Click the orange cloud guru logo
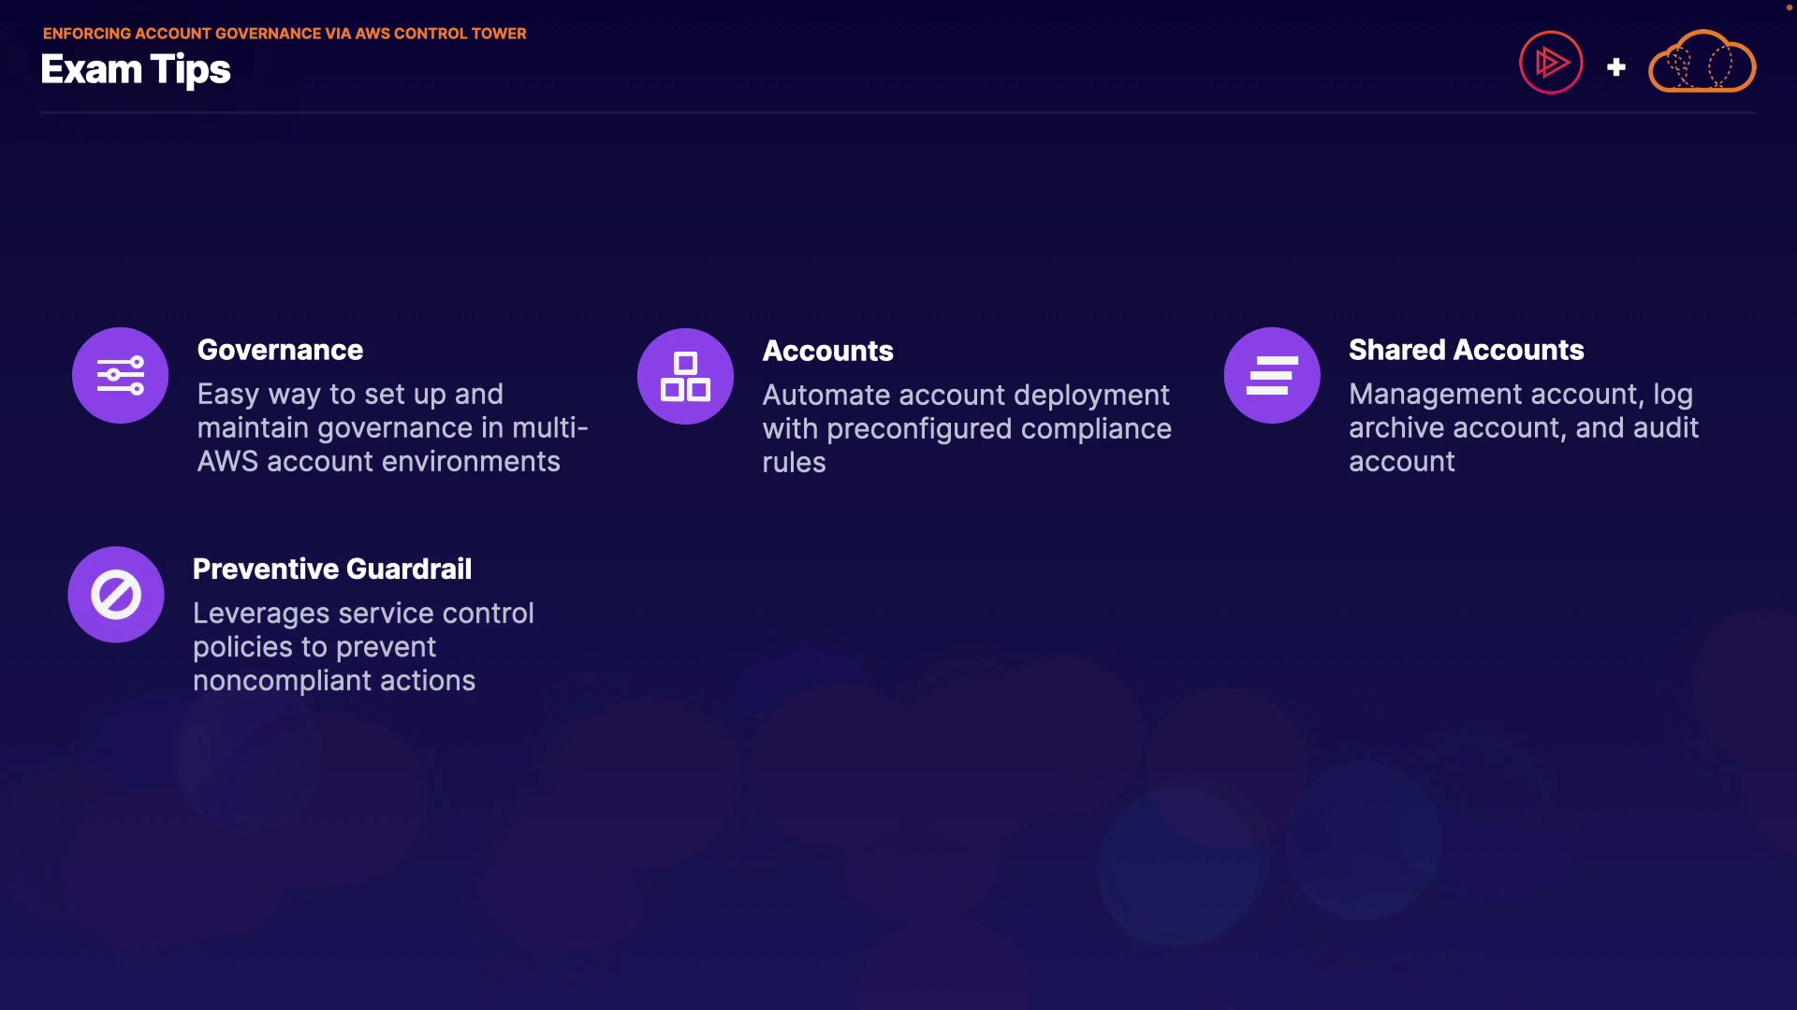This screenshot has width=1797, height=1010. coord(1702,64)
